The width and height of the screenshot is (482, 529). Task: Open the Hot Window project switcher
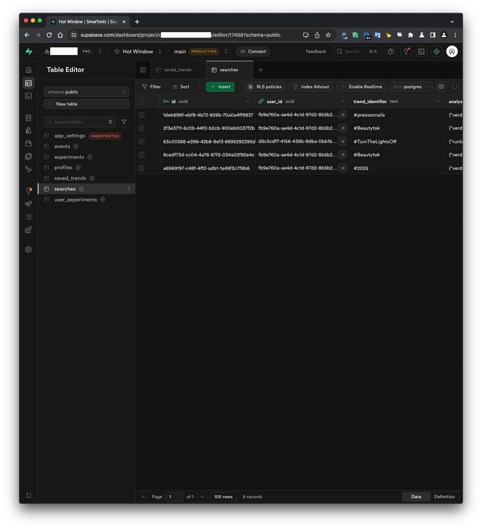160,52
